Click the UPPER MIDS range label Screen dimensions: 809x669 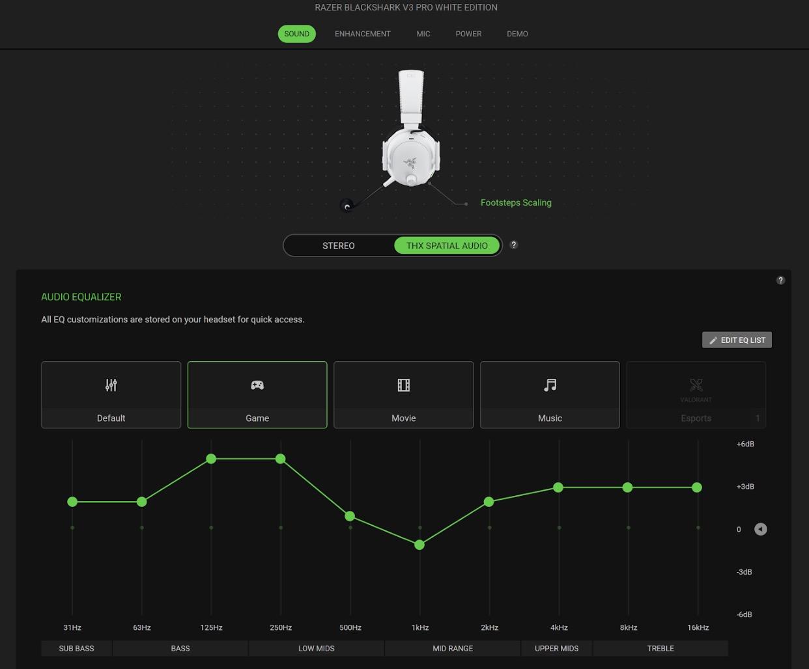[x=556, y=648]
